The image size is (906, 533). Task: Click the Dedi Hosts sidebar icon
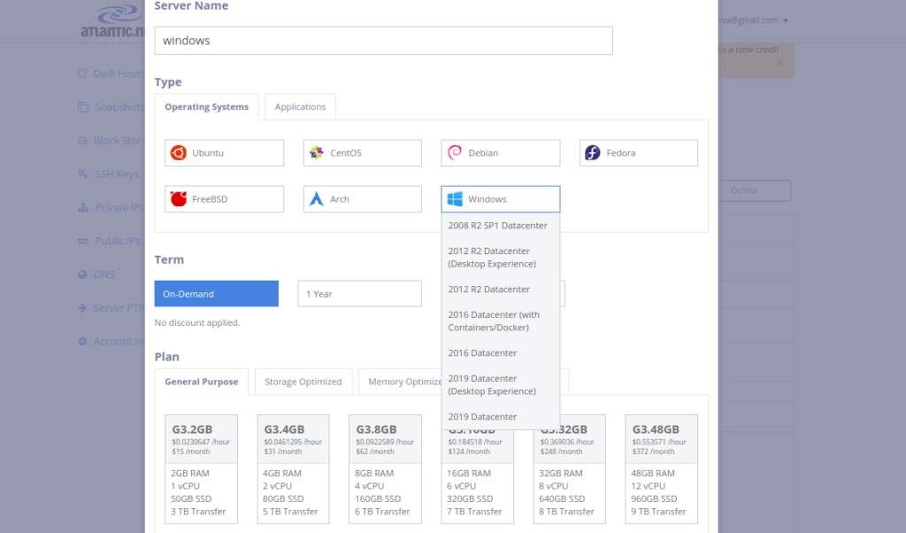[82, 73]
